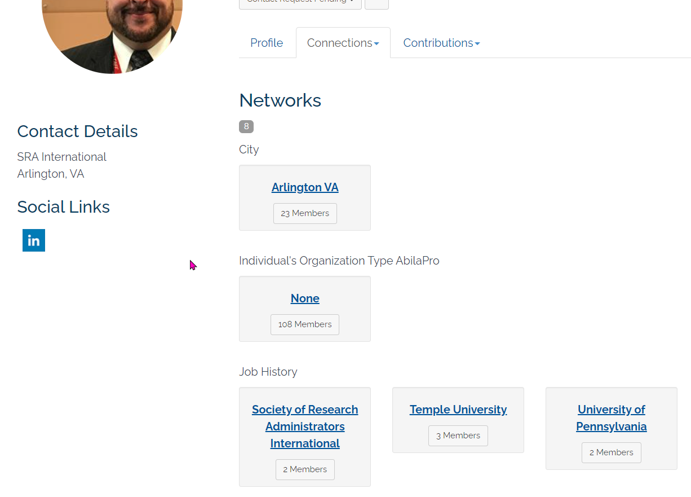Click 2 Members under University of Pennsylvania

tap(612, 452)
